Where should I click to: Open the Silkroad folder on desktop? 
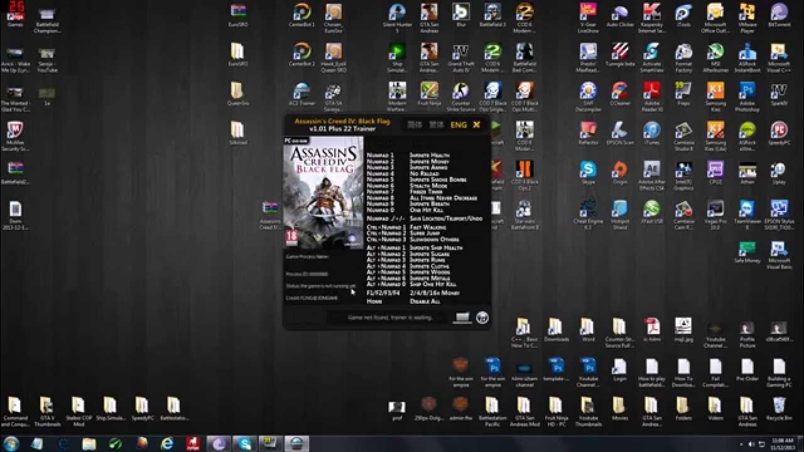click(x=237, y=133)
